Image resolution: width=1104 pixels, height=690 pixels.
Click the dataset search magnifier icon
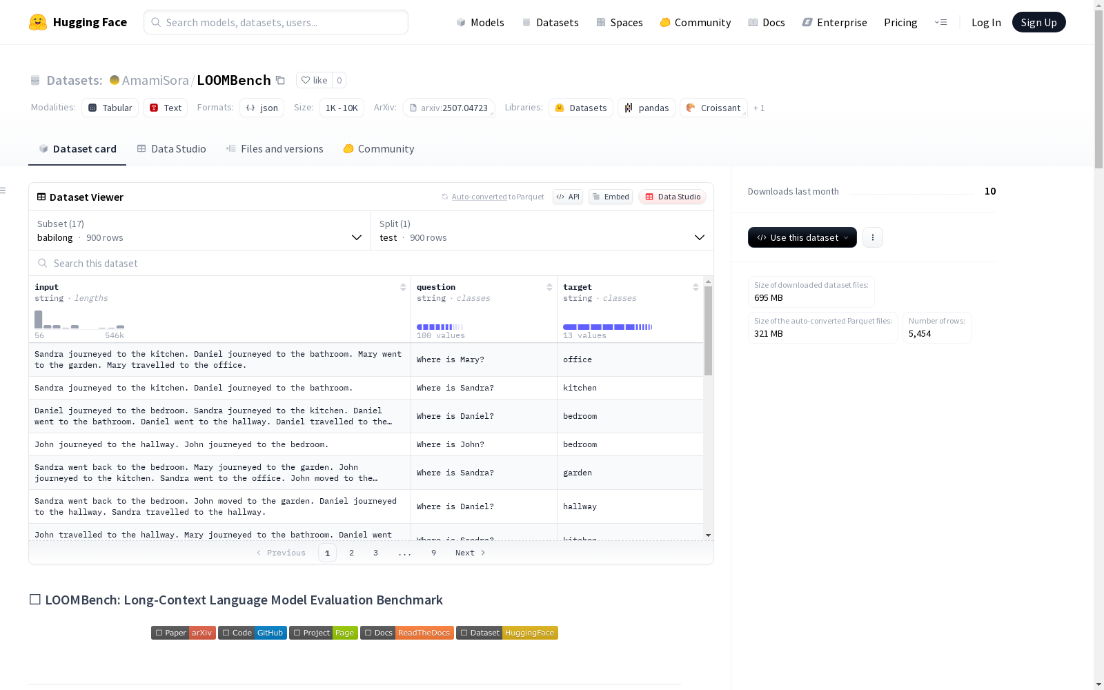point(43,263)
